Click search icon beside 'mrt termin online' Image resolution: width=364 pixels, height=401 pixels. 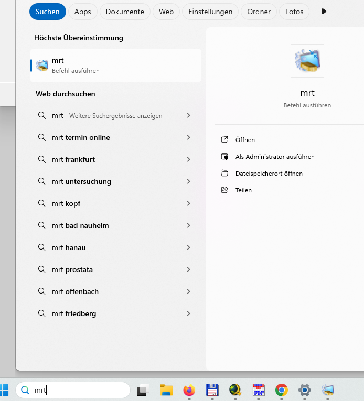(42, 137)
